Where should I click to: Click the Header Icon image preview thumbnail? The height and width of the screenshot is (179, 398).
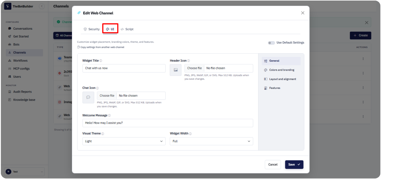pos(176,70)
